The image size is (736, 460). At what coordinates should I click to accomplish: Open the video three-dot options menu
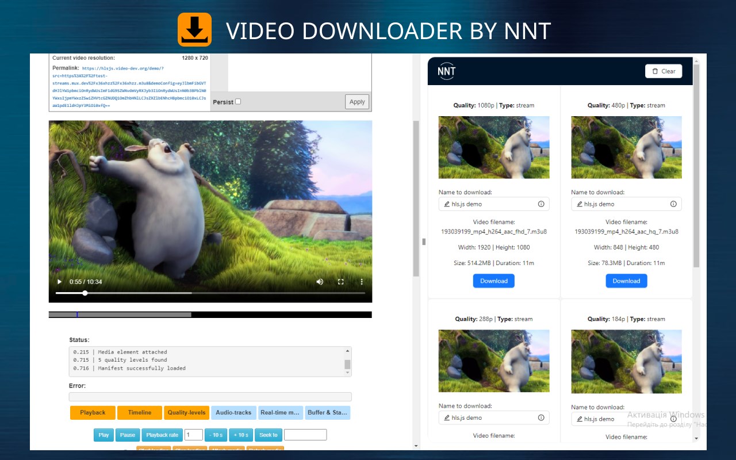tap(362, 282)
